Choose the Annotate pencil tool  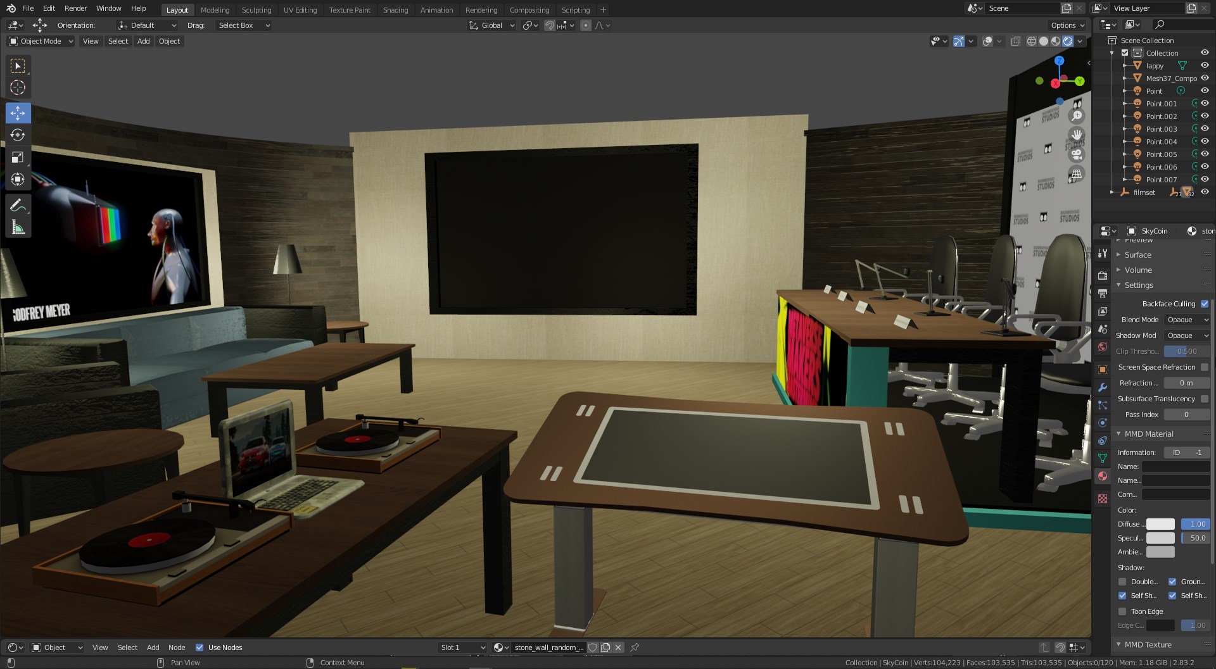tap(18, 205)
